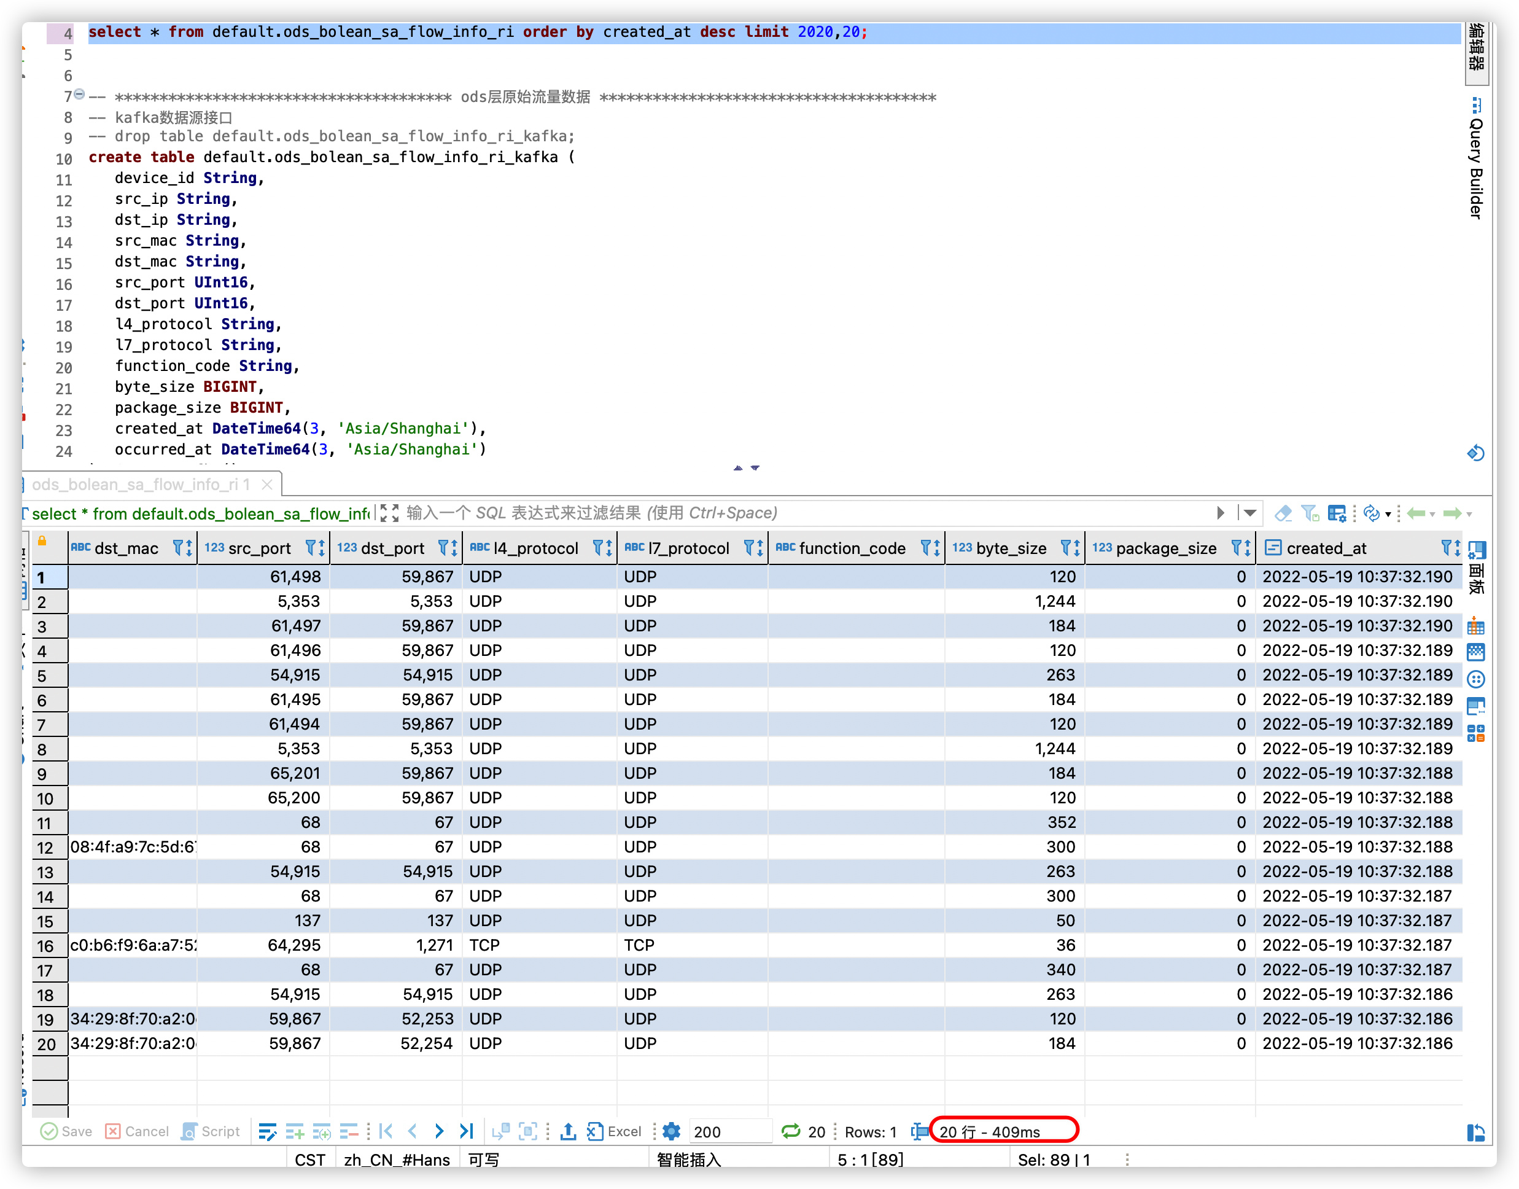Select the ods_bolean_sa_flow_info_ri 1 result tab

[140, 484]
